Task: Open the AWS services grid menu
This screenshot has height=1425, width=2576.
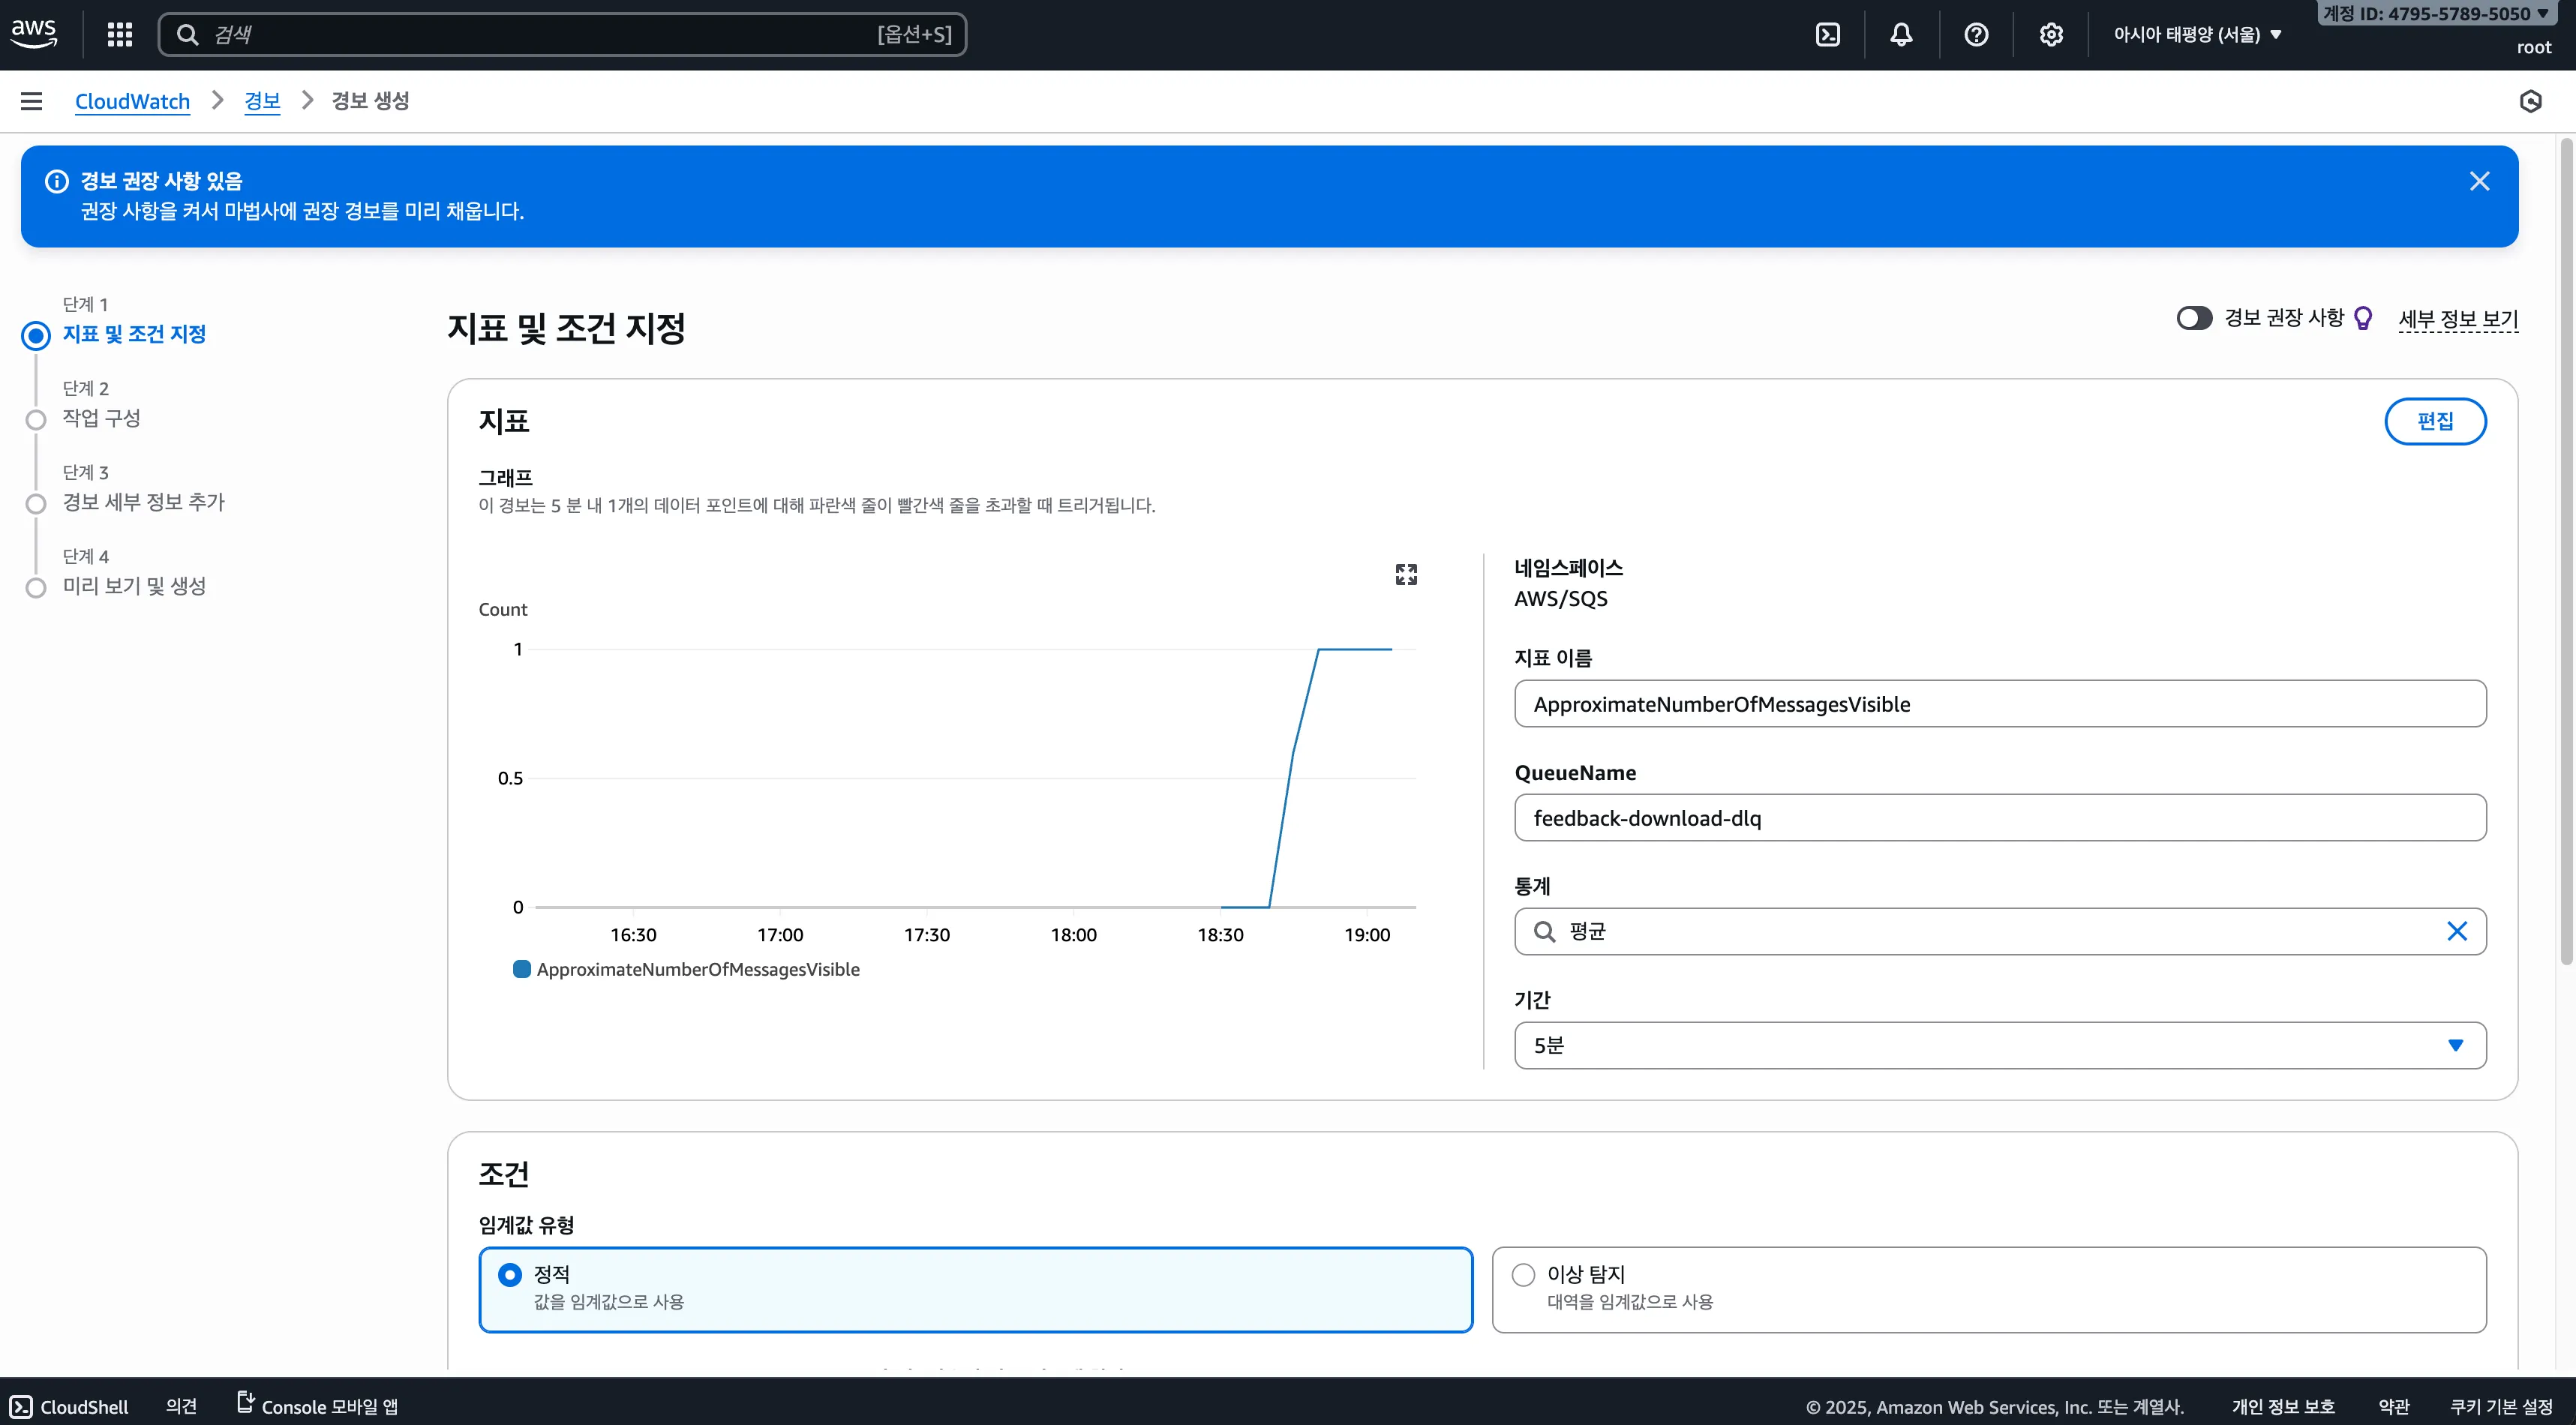Action: [120, 35]
